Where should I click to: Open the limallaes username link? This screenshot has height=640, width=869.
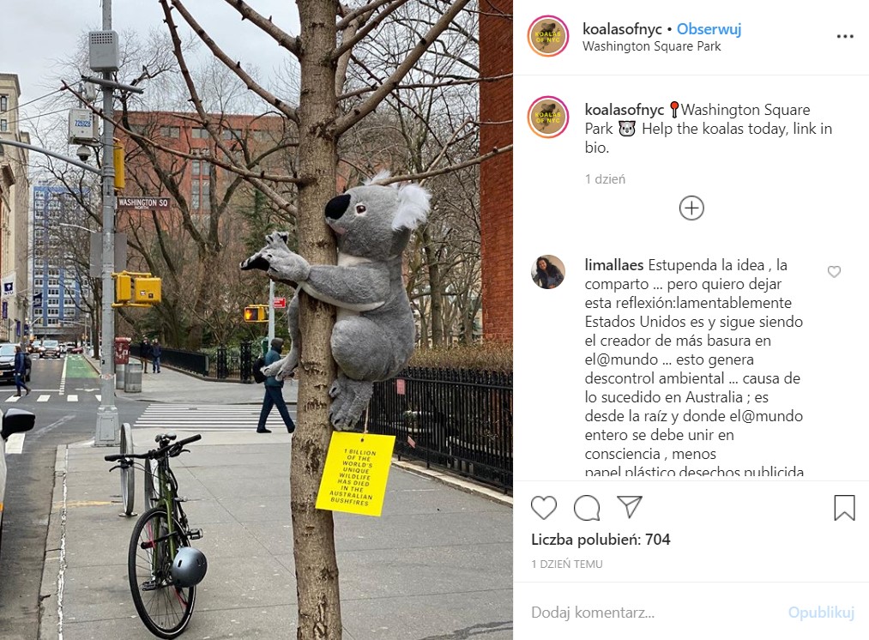(x=614, y=265)
